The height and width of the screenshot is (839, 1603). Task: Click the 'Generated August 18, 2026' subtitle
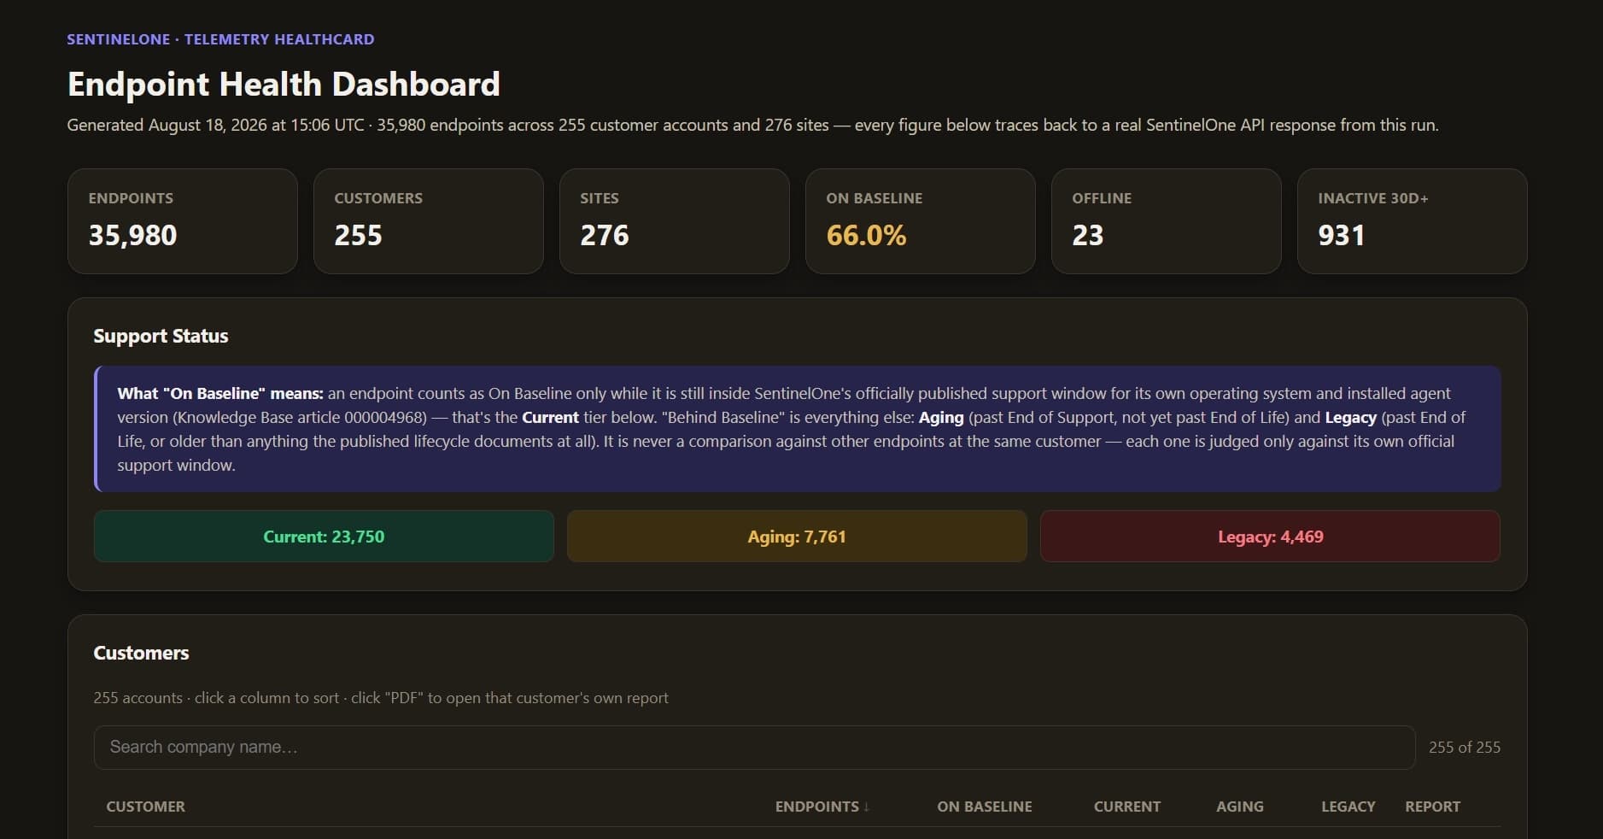tap(752, 125)
